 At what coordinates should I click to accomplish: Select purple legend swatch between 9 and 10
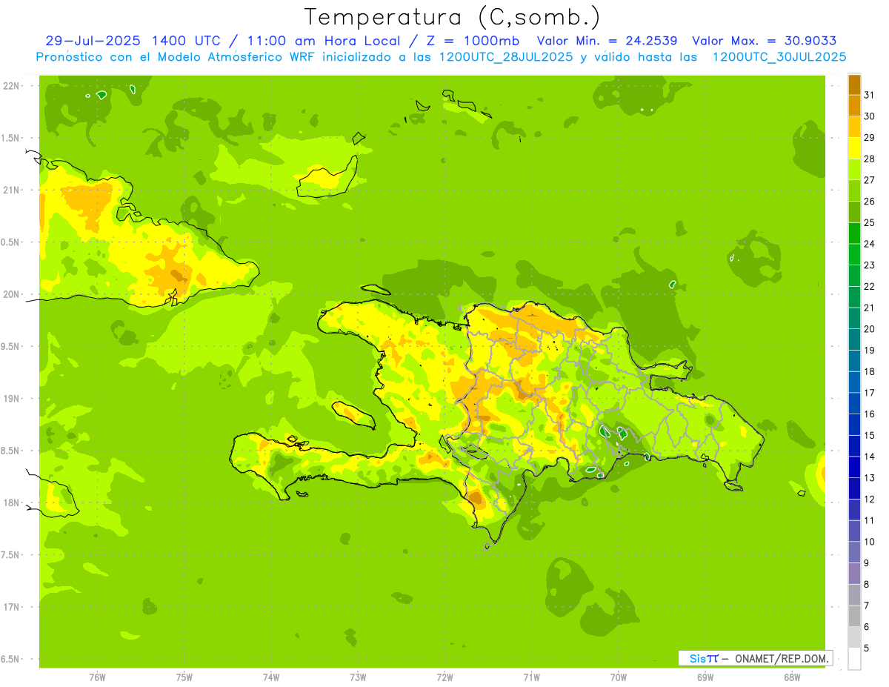tap(854, 552)
